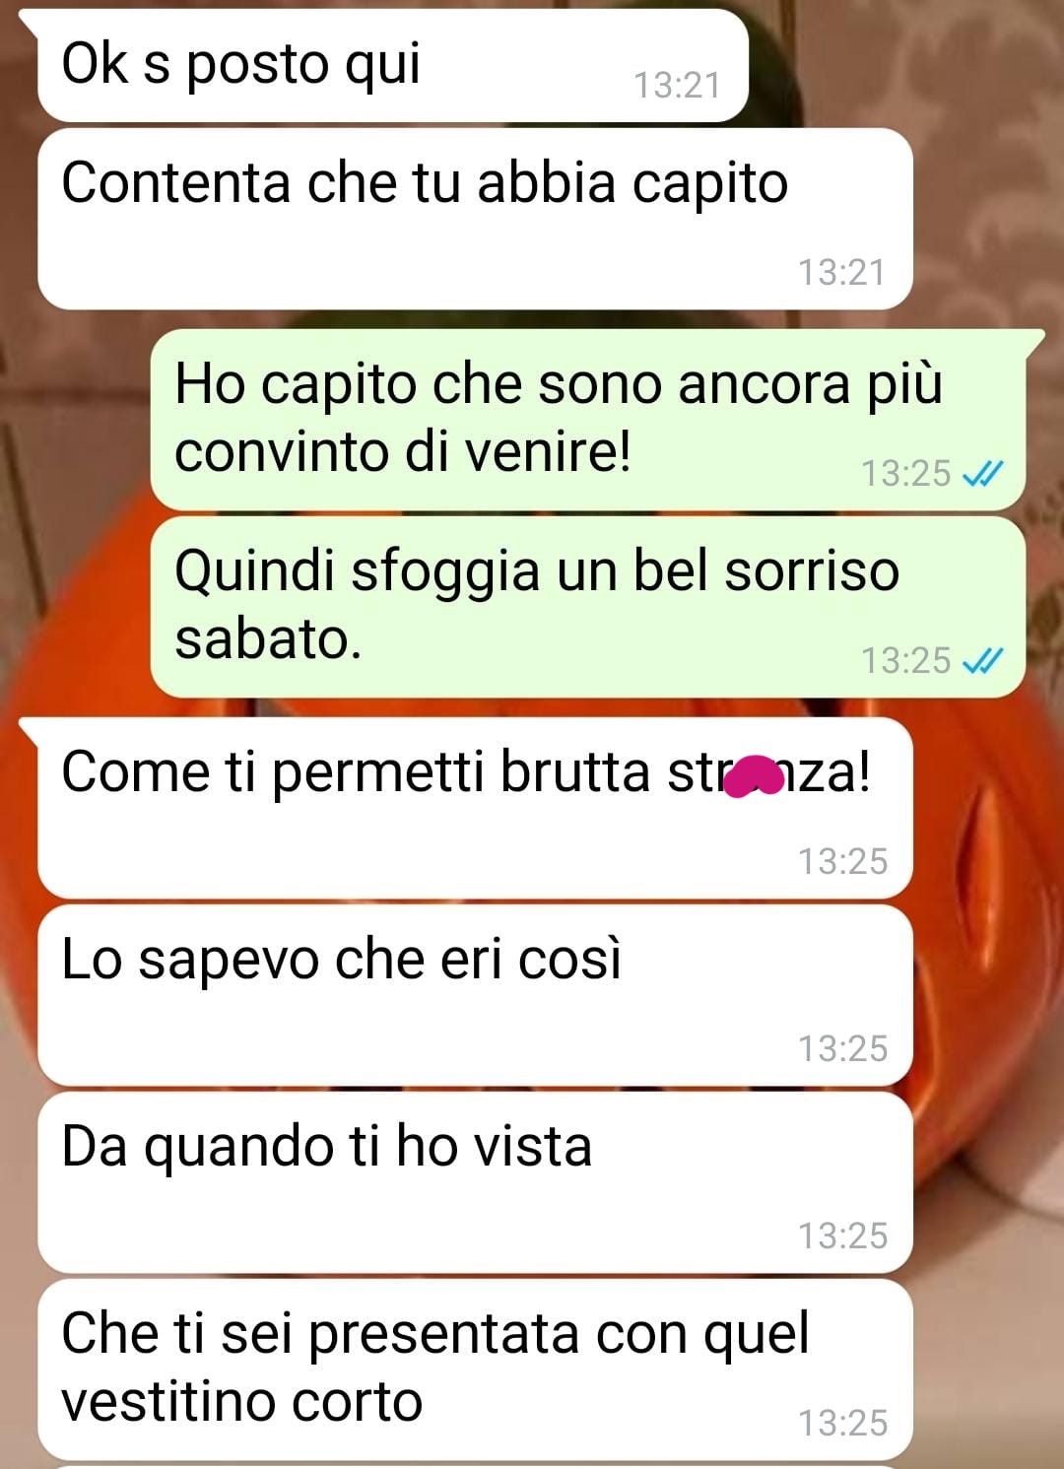1064x1469 pixels.
Task: Tap the 13:21 timestamp under 'Contenta che tu'
Action: click(842, 272)
